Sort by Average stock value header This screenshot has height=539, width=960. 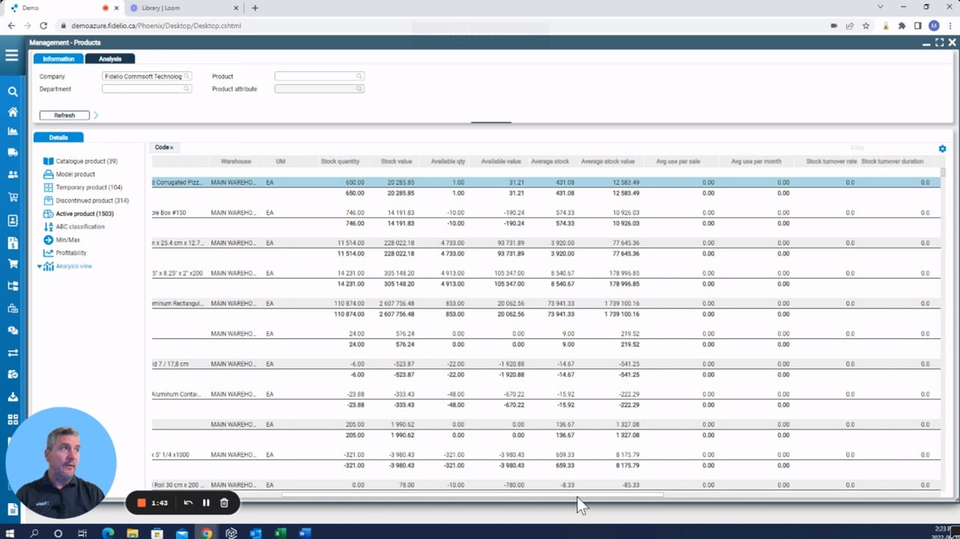coord(607,162)
